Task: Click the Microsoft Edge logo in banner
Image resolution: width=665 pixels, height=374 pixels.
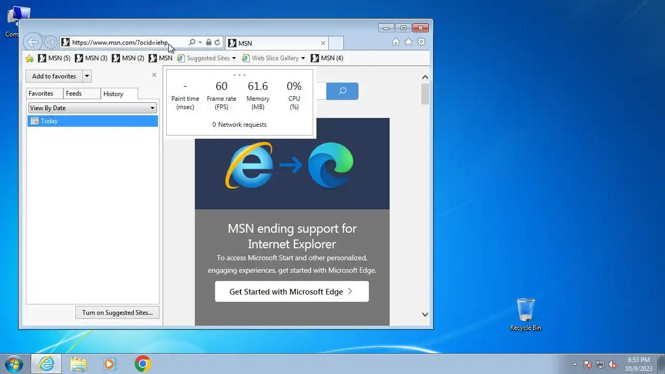Action: (x=330, y=165)
